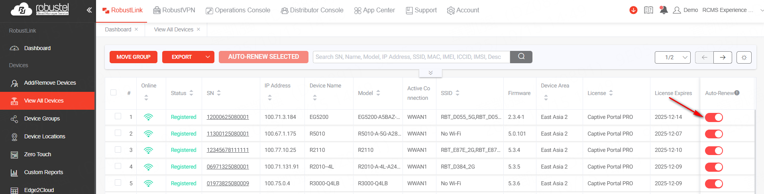Collapse the sidebar with double-chevron icon
Viewport: 764px width, 194px height.
coord(89,10)
